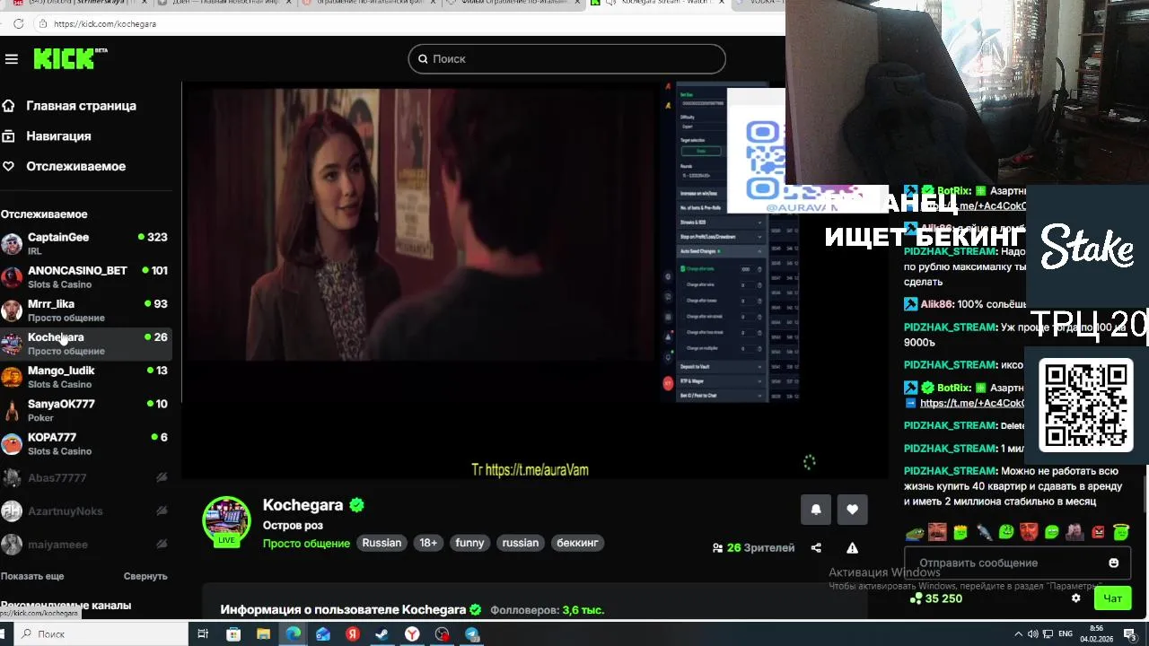
Task: Open offline channel AzartnuyNoks
Action: (x=85, y=511)
